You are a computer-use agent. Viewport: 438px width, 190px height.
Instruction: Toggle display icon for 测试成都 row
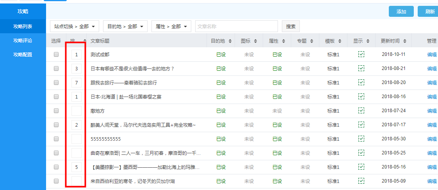pyautogui.click(x=361, y=54)
